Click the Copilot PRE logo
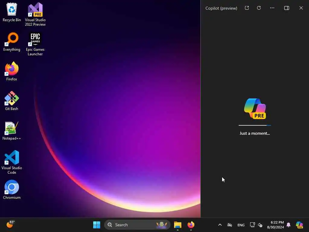309x232 pixels. pyautogui.click(x=255, y=108)
